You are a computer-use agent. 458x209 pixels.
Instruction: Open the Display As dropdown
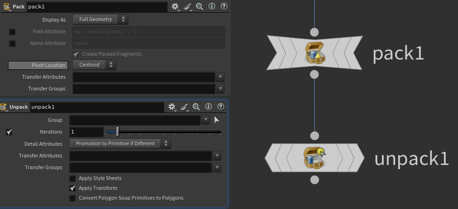click(x=100, y=20)
